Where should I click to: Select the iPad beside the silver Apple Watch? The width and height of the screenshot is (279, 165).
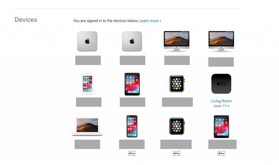(132, 84)
